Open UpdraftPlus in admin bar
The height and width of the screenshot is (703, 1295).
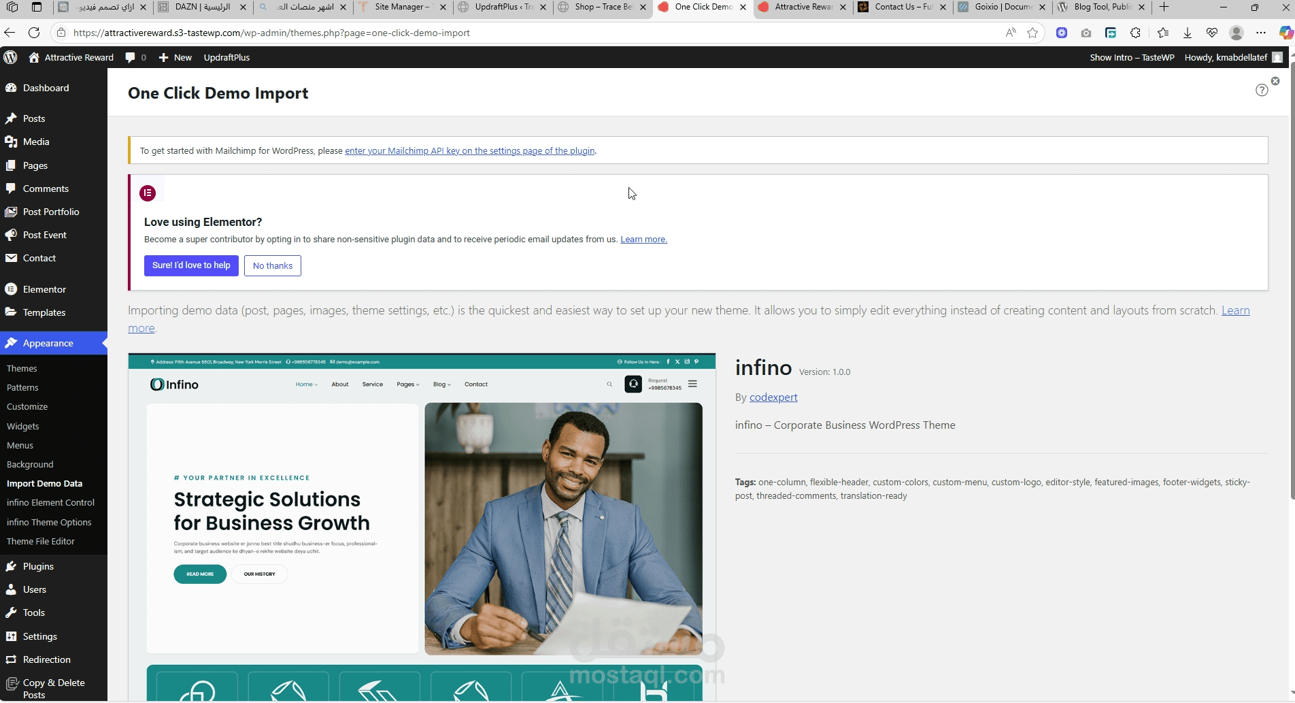point(226,58)
